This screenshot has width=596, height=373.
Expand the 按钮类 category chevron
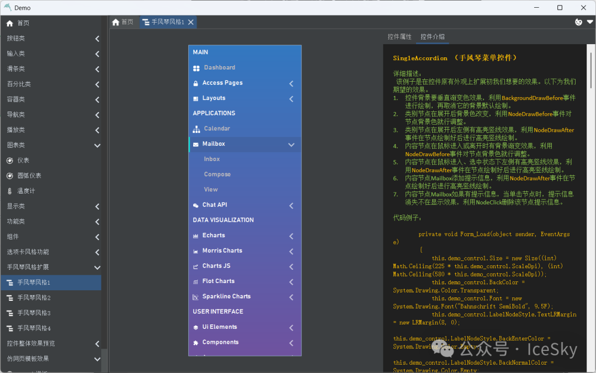pos(97,39)
